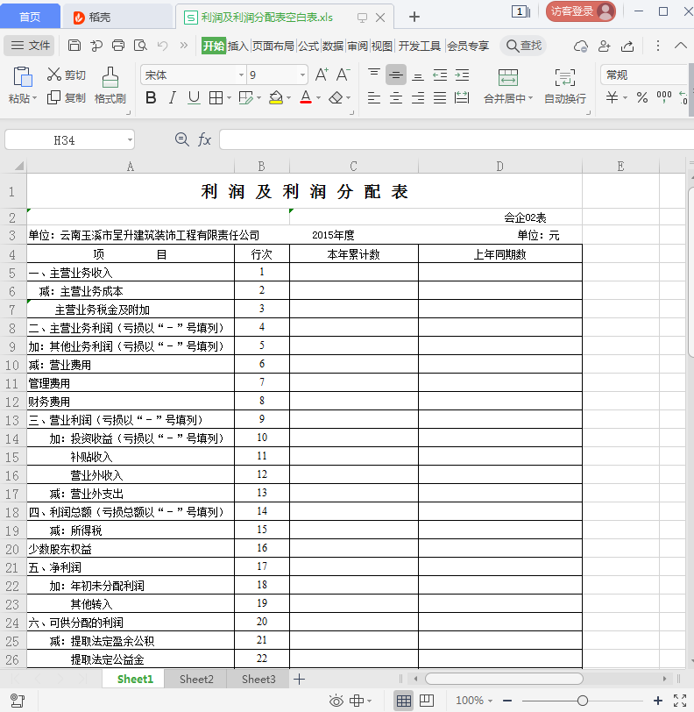This screenshot has width=694, height=712.
Task: Toggle Italic formatting
Action: click(x=172, y=97)
